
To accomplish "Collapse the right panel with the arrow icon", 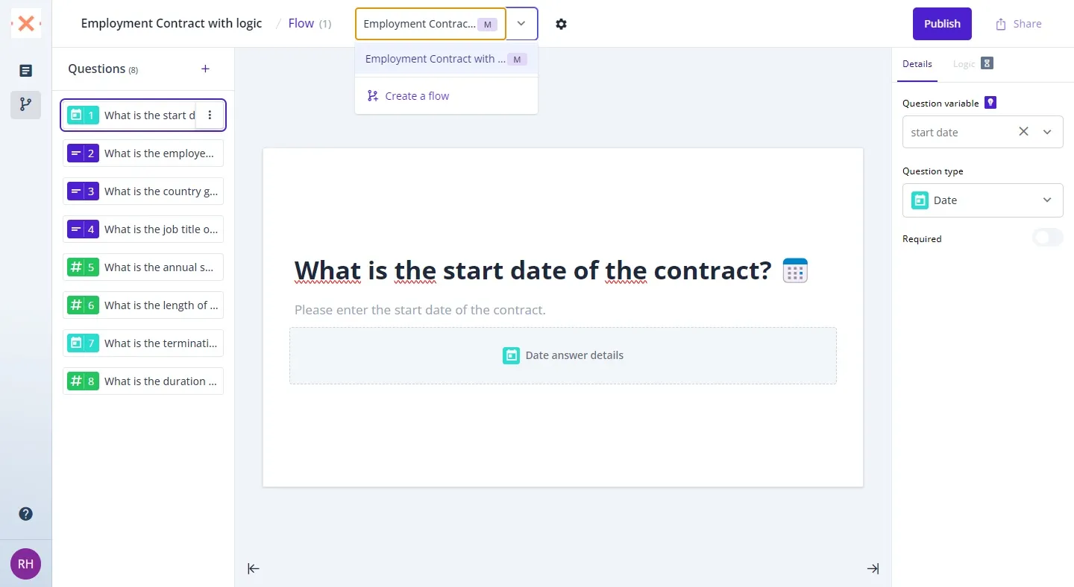I will coord(873,568).
